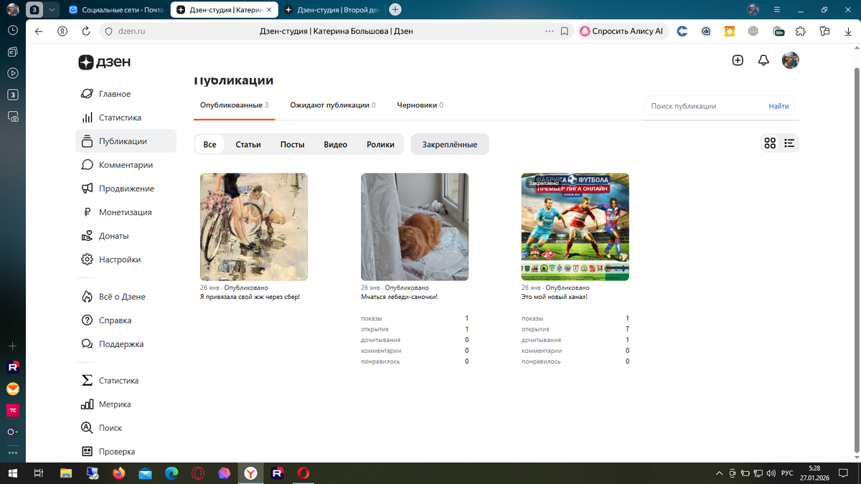
Task: Open a new browser tab
Action: (395, 10)
